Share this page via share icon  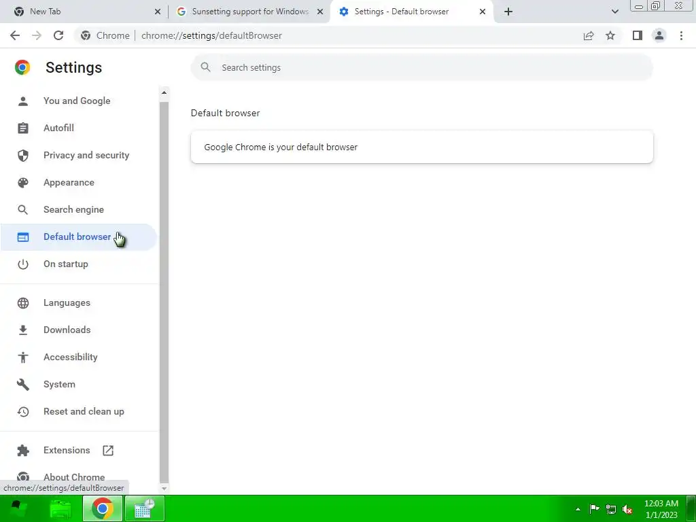coord(589,35)
